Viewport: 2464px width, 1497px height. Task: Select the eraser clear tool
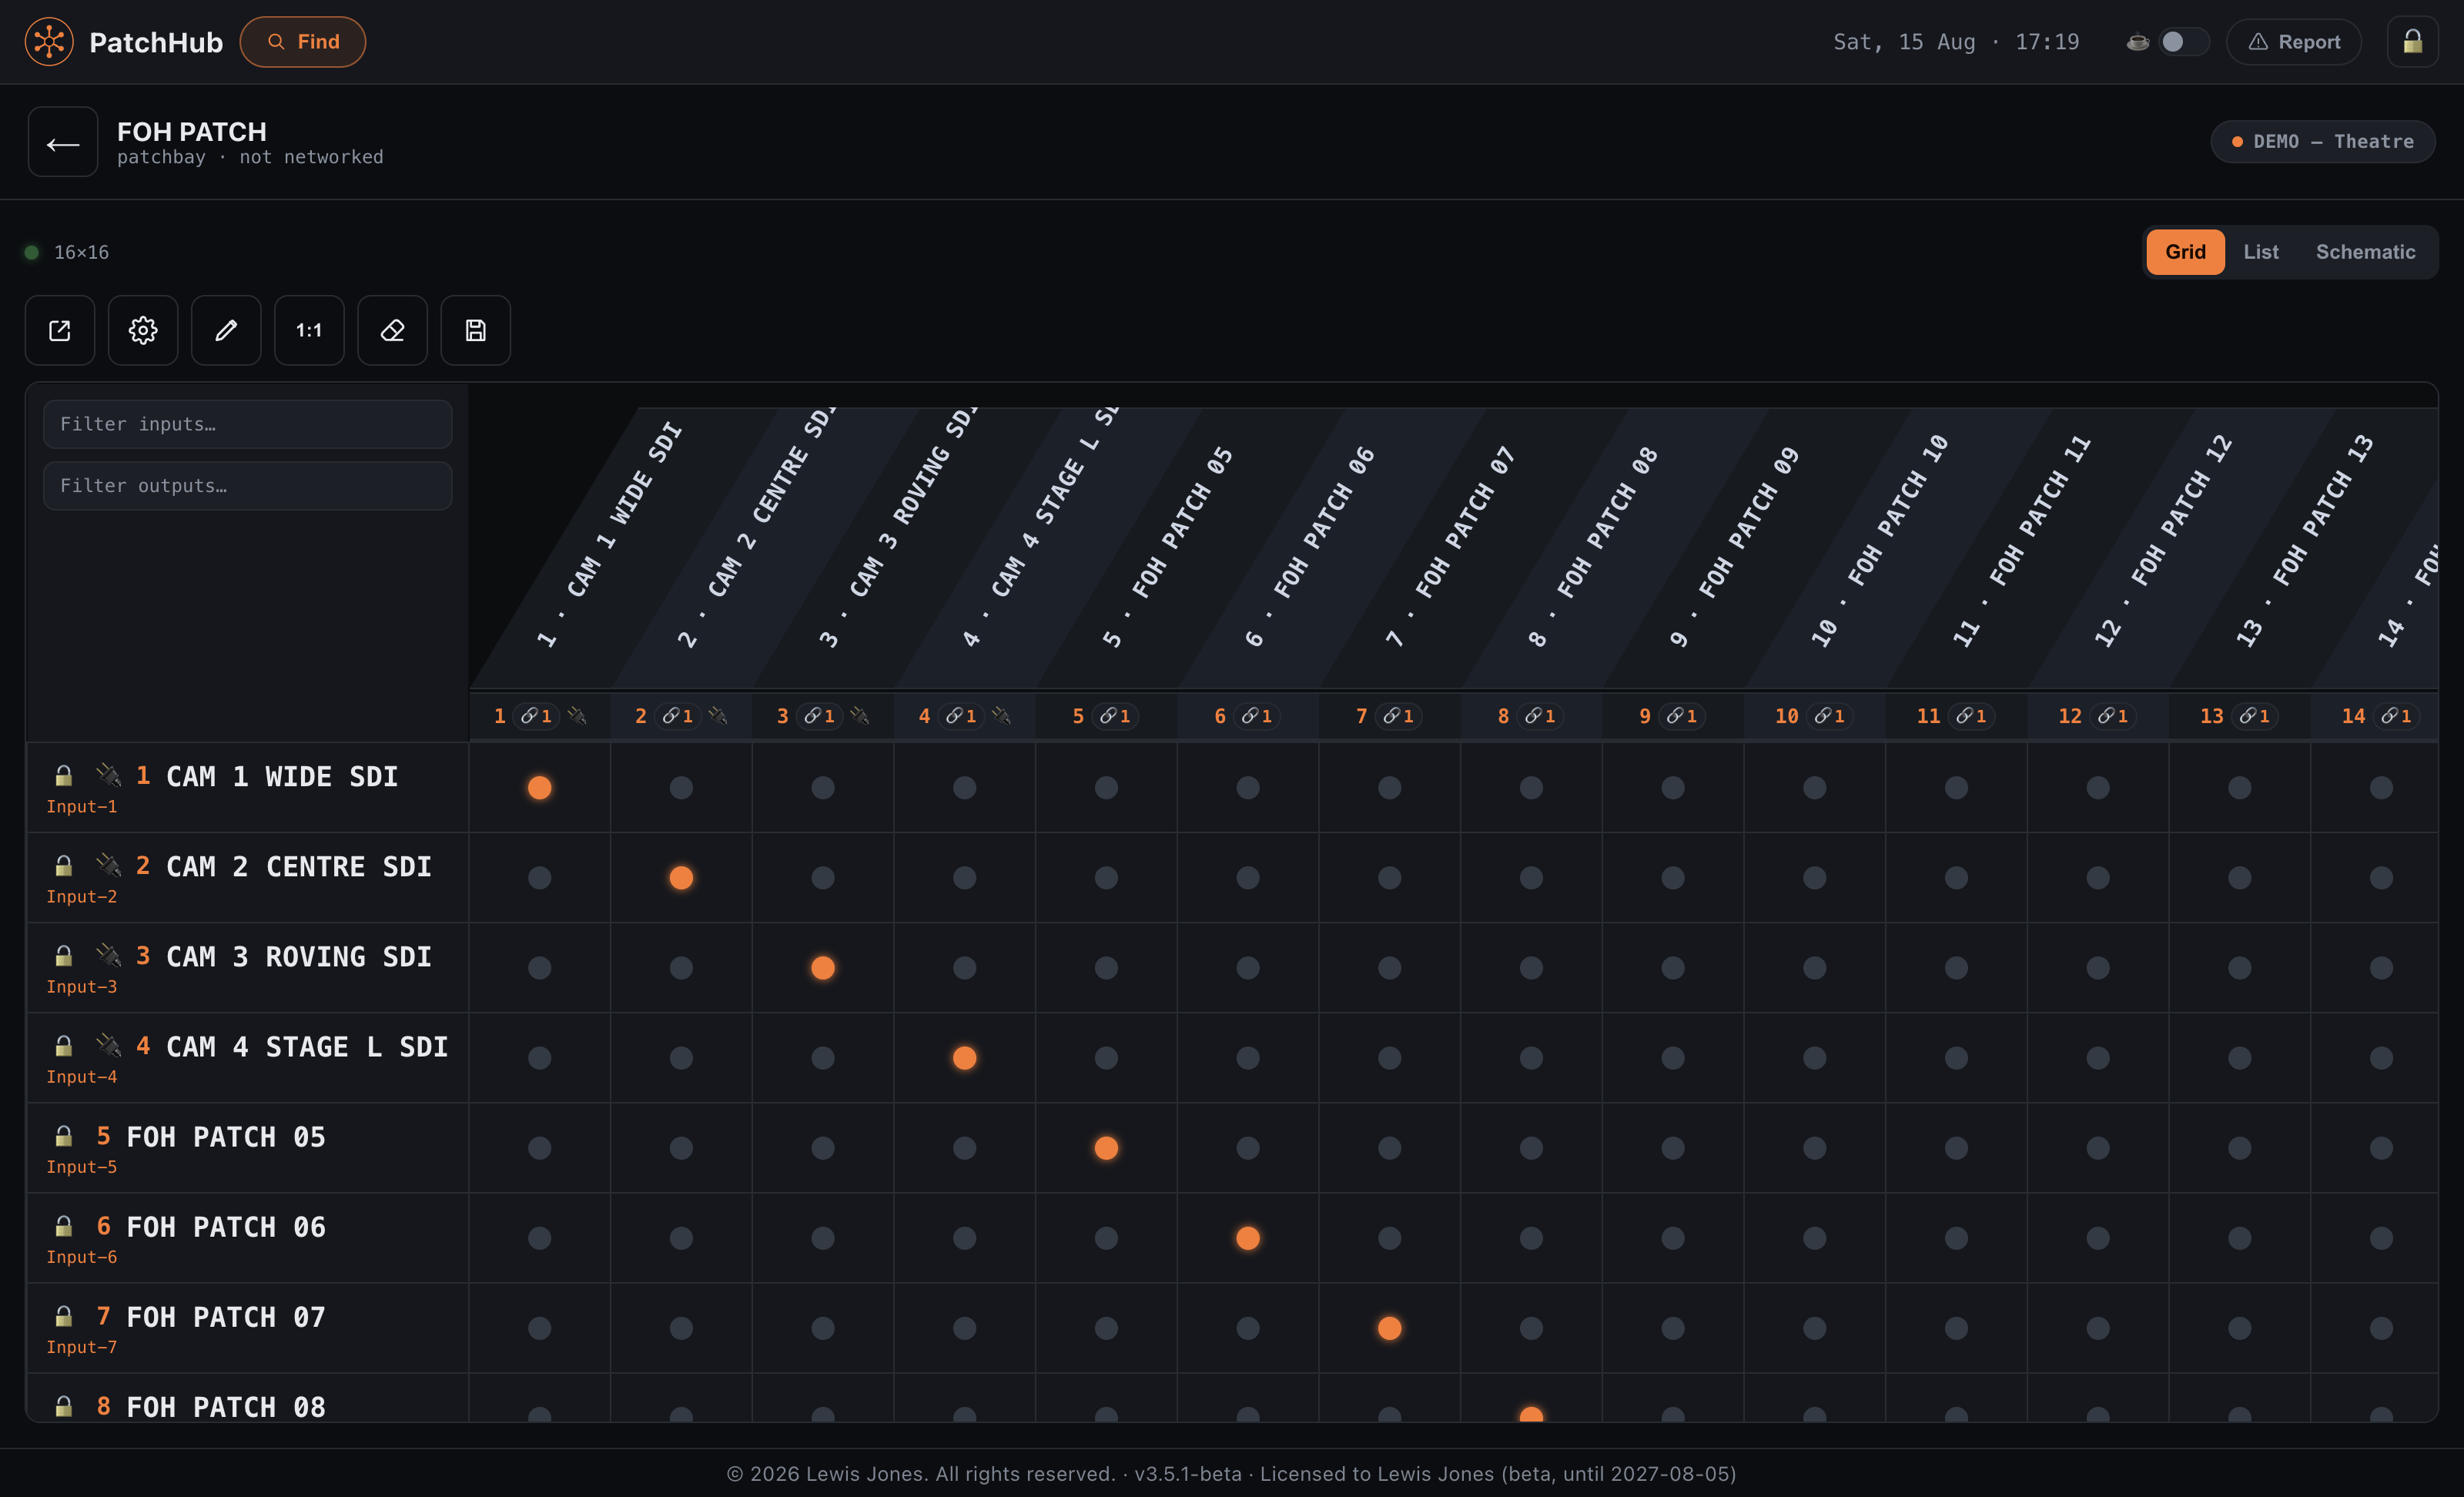click(392, 330)
